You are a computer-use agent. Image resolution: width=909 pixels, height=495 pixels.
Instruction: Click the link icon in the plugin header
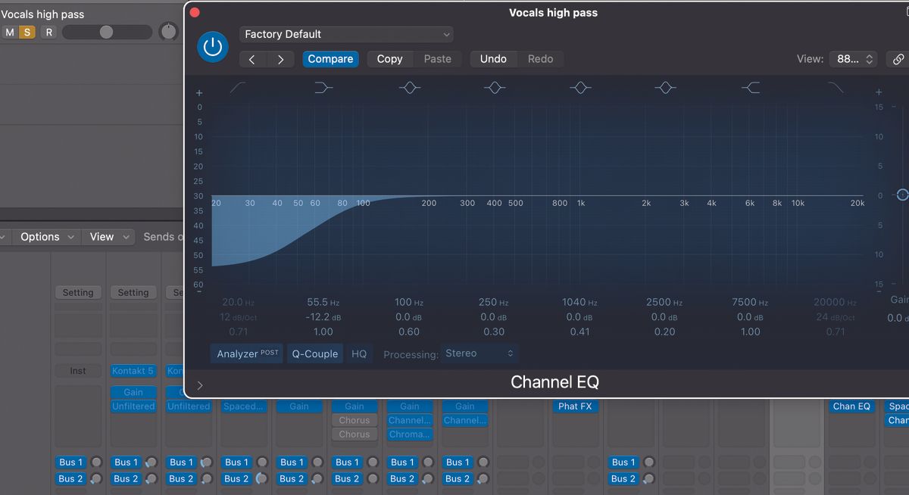[x=900, y=58]
